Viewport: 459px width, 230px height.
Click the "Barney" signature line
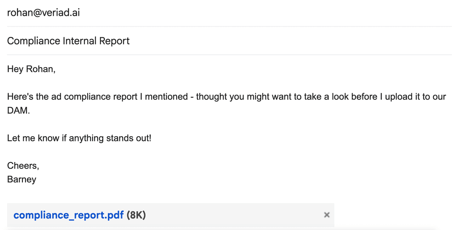pos(22,180)
